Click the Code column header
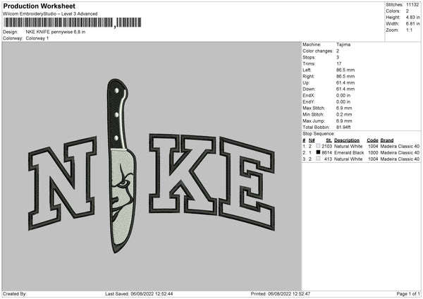Screen dimensions: 423x299 (372, 140)
